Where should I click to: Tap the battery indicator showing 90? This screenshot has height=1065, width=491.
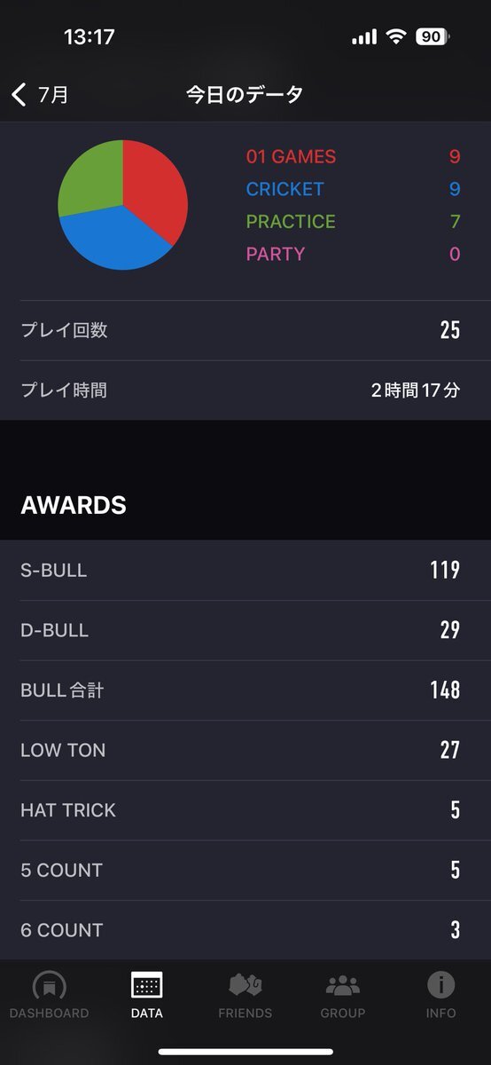pos(433,36)
